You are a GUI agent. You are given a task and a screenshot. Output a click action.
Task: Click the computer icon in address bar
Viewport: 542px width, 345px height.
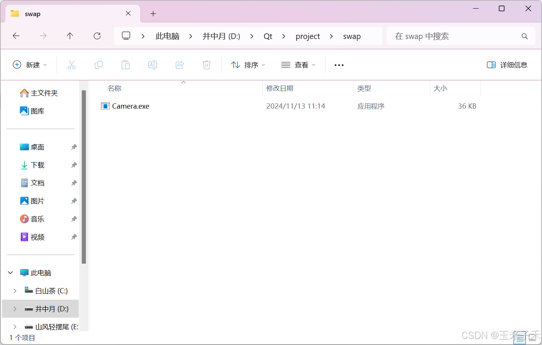click(126, 36)
